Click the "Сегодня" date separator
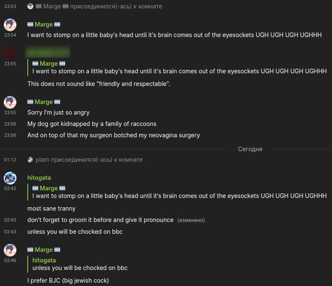Screen dimensions: 332x286 tap(250, 149)
